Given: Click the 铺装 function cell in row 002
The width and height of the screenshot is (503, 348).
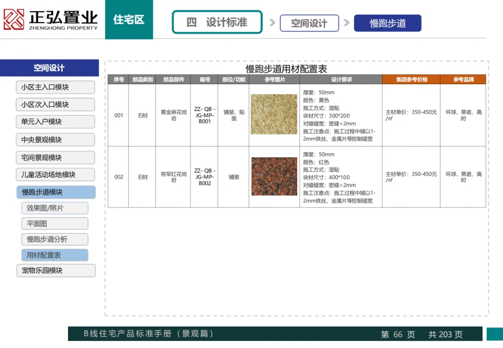Looking at the screenshot, I should coord(234,177).
